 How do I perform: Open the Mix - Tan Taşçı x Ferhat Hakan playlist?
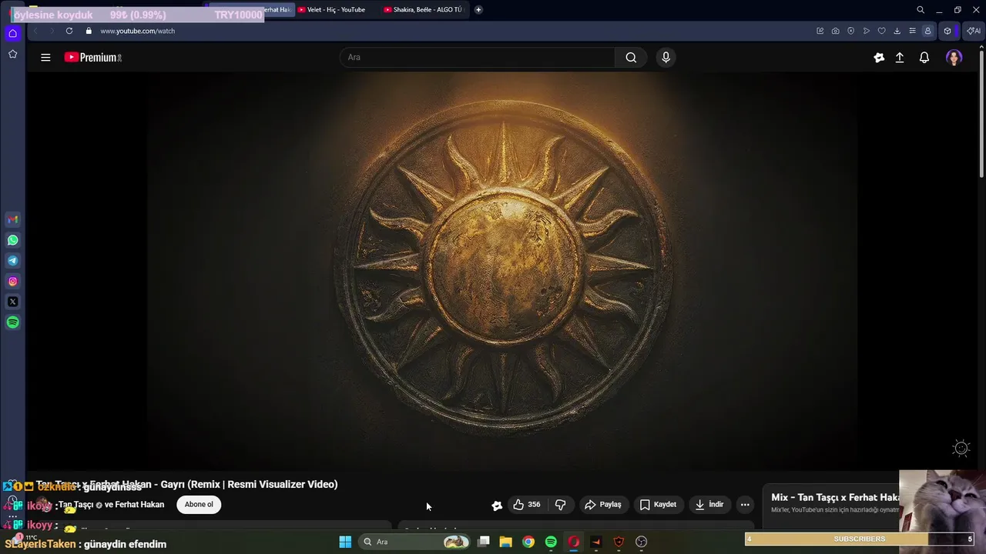(835, 498)
